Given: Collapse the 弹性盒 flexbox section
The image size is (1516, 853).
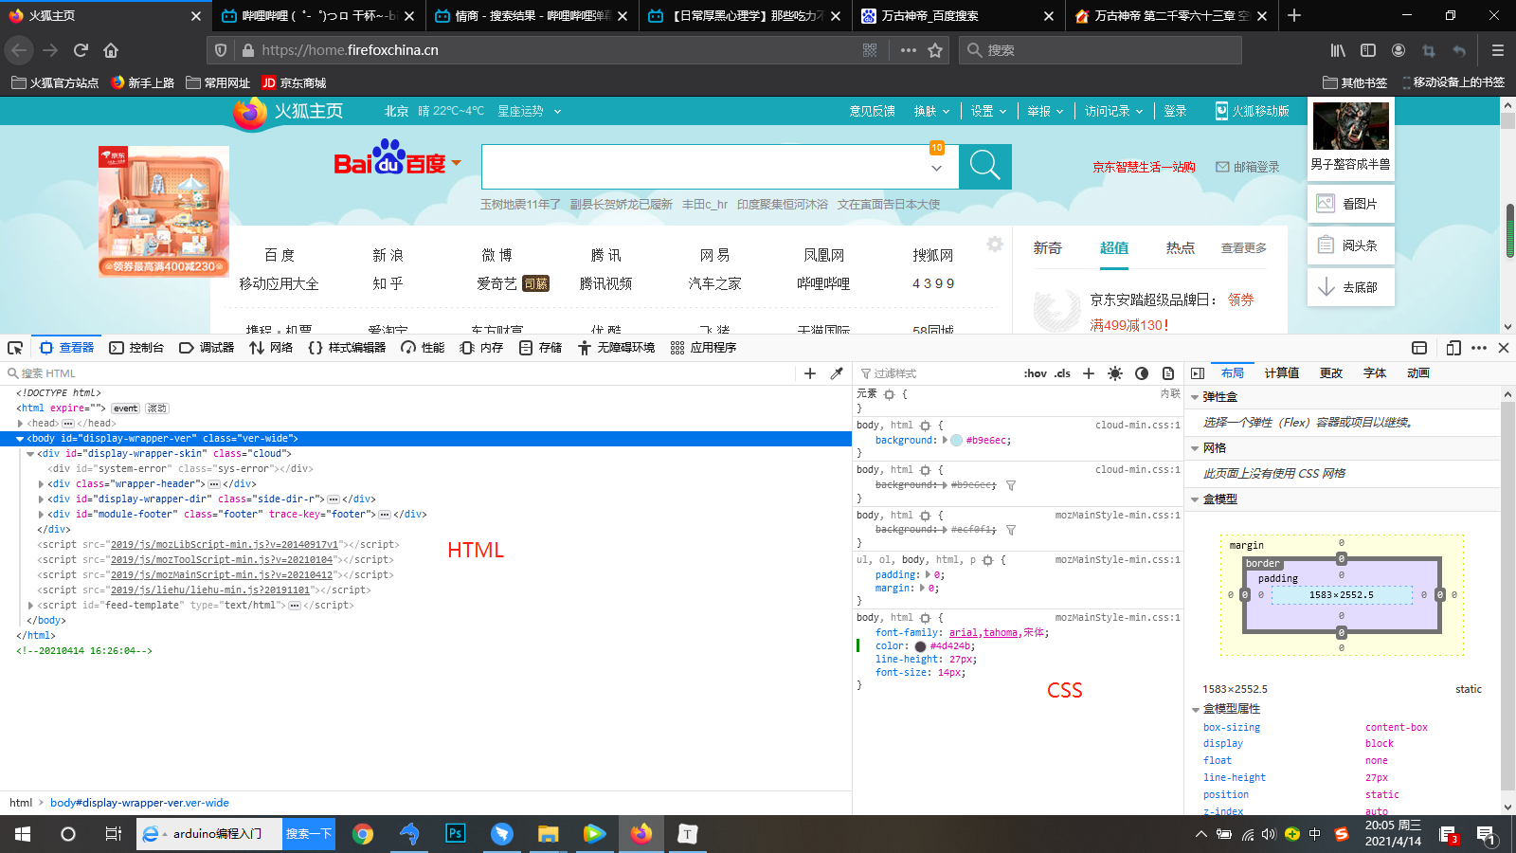Looking at the screenshot, I should pyautogui.click(x=1195, y=397).
